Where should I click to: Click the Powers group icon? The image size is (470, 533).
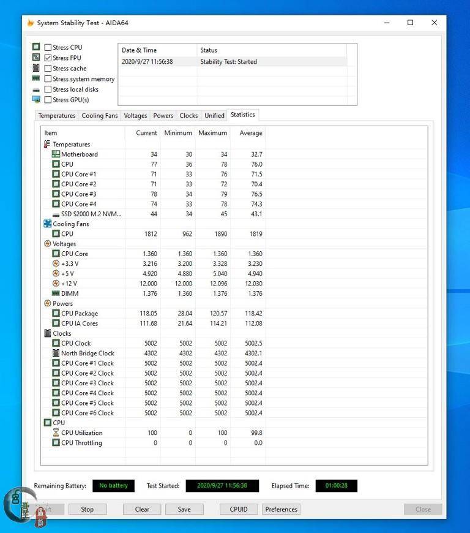coord(48,303)
